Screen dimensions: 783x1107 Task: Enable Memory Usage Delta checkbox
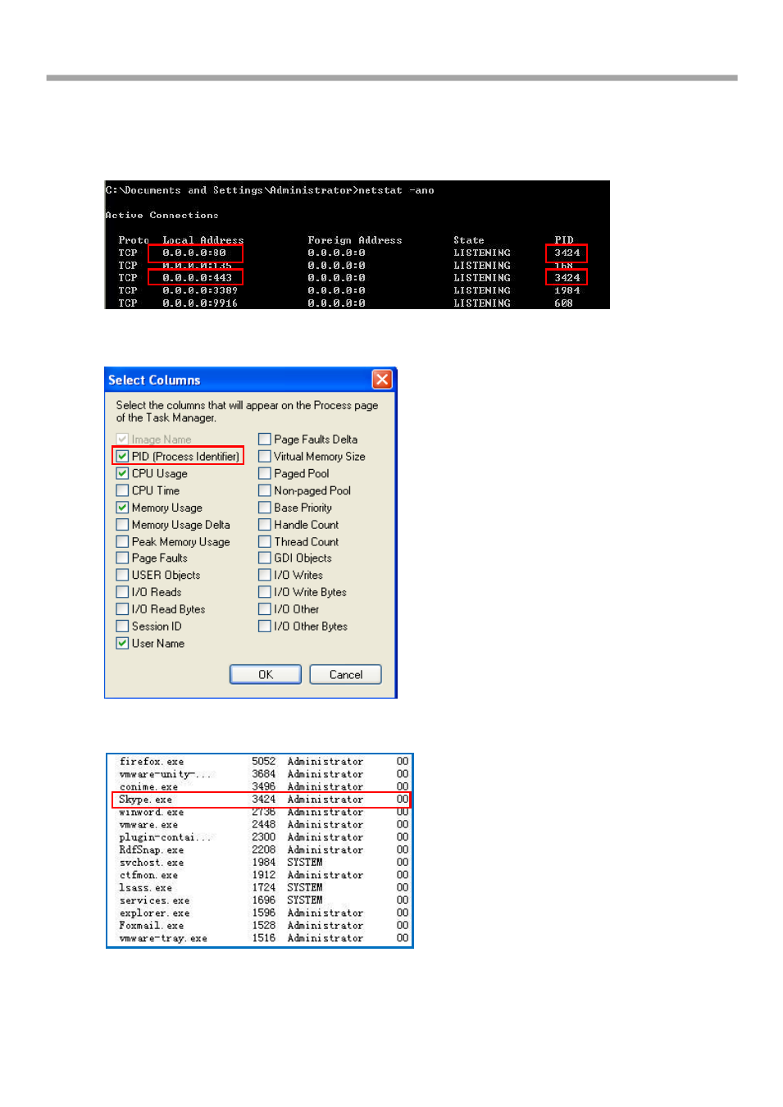click(x=122, y=525)
